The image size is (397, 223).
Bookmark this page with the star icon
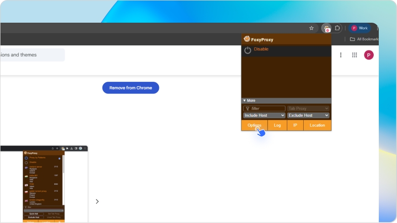(x=311, y=28)
